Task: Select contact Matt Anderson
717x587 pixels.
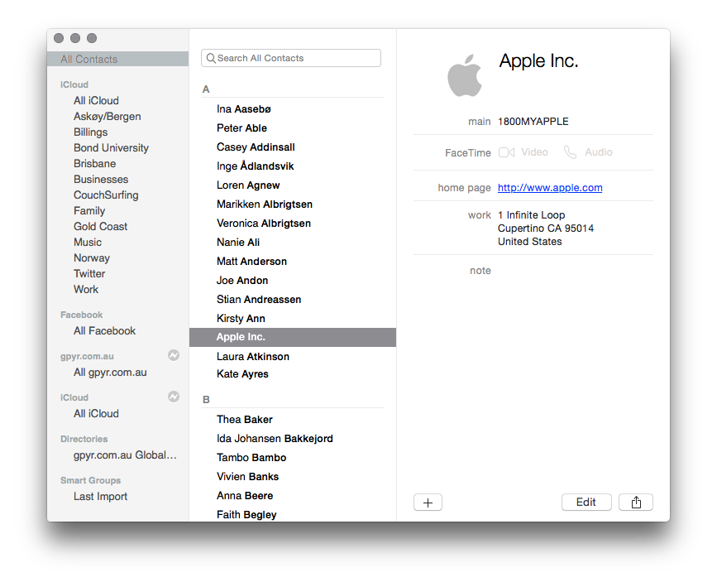Action: (251, 262)
